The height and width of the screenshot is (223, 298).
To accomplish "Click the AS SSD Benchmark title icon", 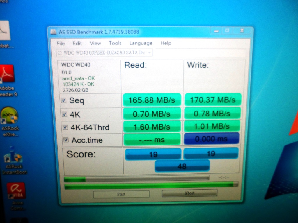I will click(x=54, y=32).
